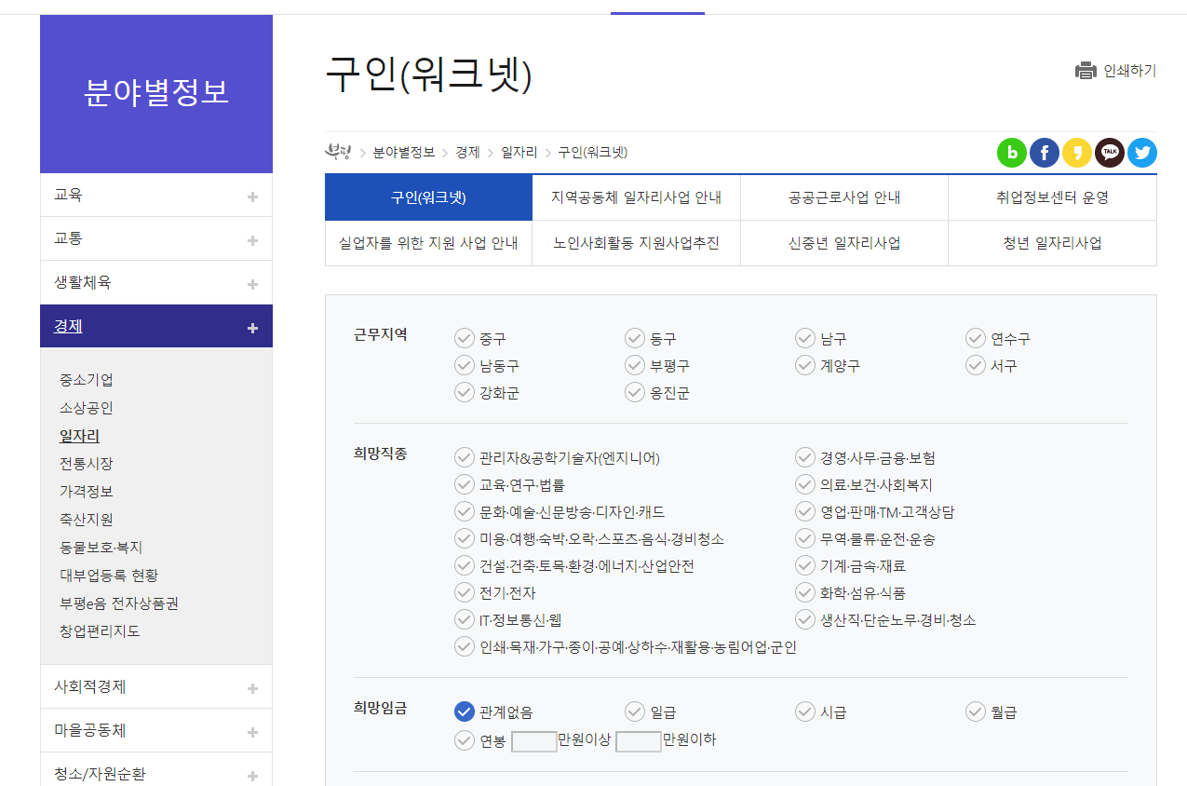Check the 옹진군 work area option
The width and height of the screenshot is (1187, 786).
pos(635,392)
